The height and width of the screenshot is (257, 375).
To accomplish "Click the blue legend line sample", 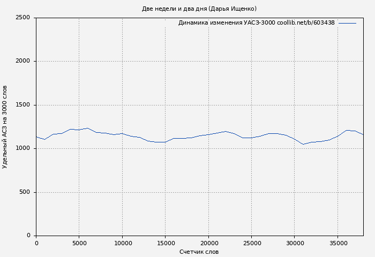I will point(347,23).
